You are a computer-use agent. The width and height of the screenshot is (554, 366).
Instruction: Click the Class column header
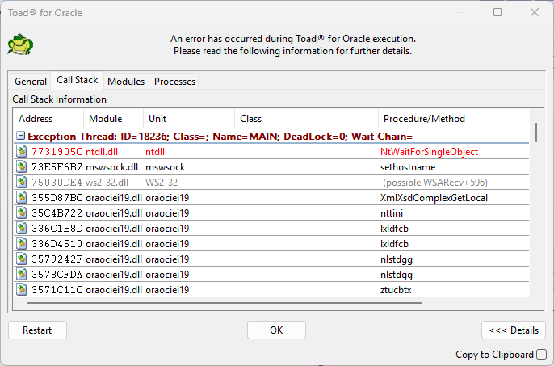(306, 119)
